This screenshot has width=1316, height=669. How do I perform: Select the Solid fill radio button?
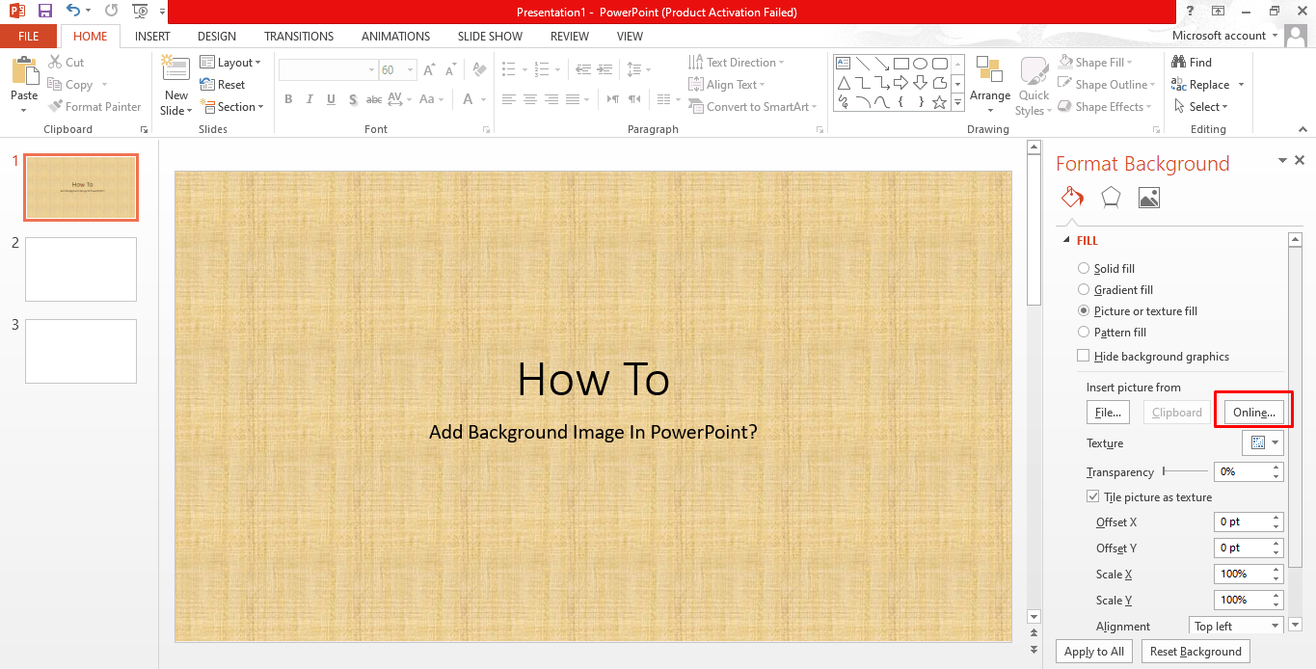pos(1084,269)
